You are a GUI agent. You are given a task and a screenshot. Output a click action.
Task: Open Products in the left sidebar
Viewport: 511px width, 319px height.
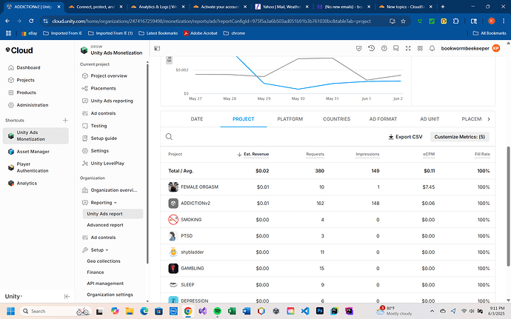[x=21, y=93]
